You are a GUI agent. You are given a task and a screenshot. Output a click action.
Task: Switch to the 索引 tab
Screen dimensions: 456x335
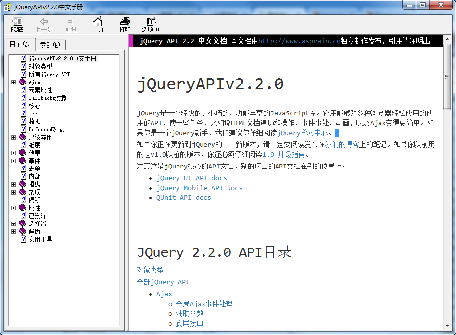pos(50,44)
